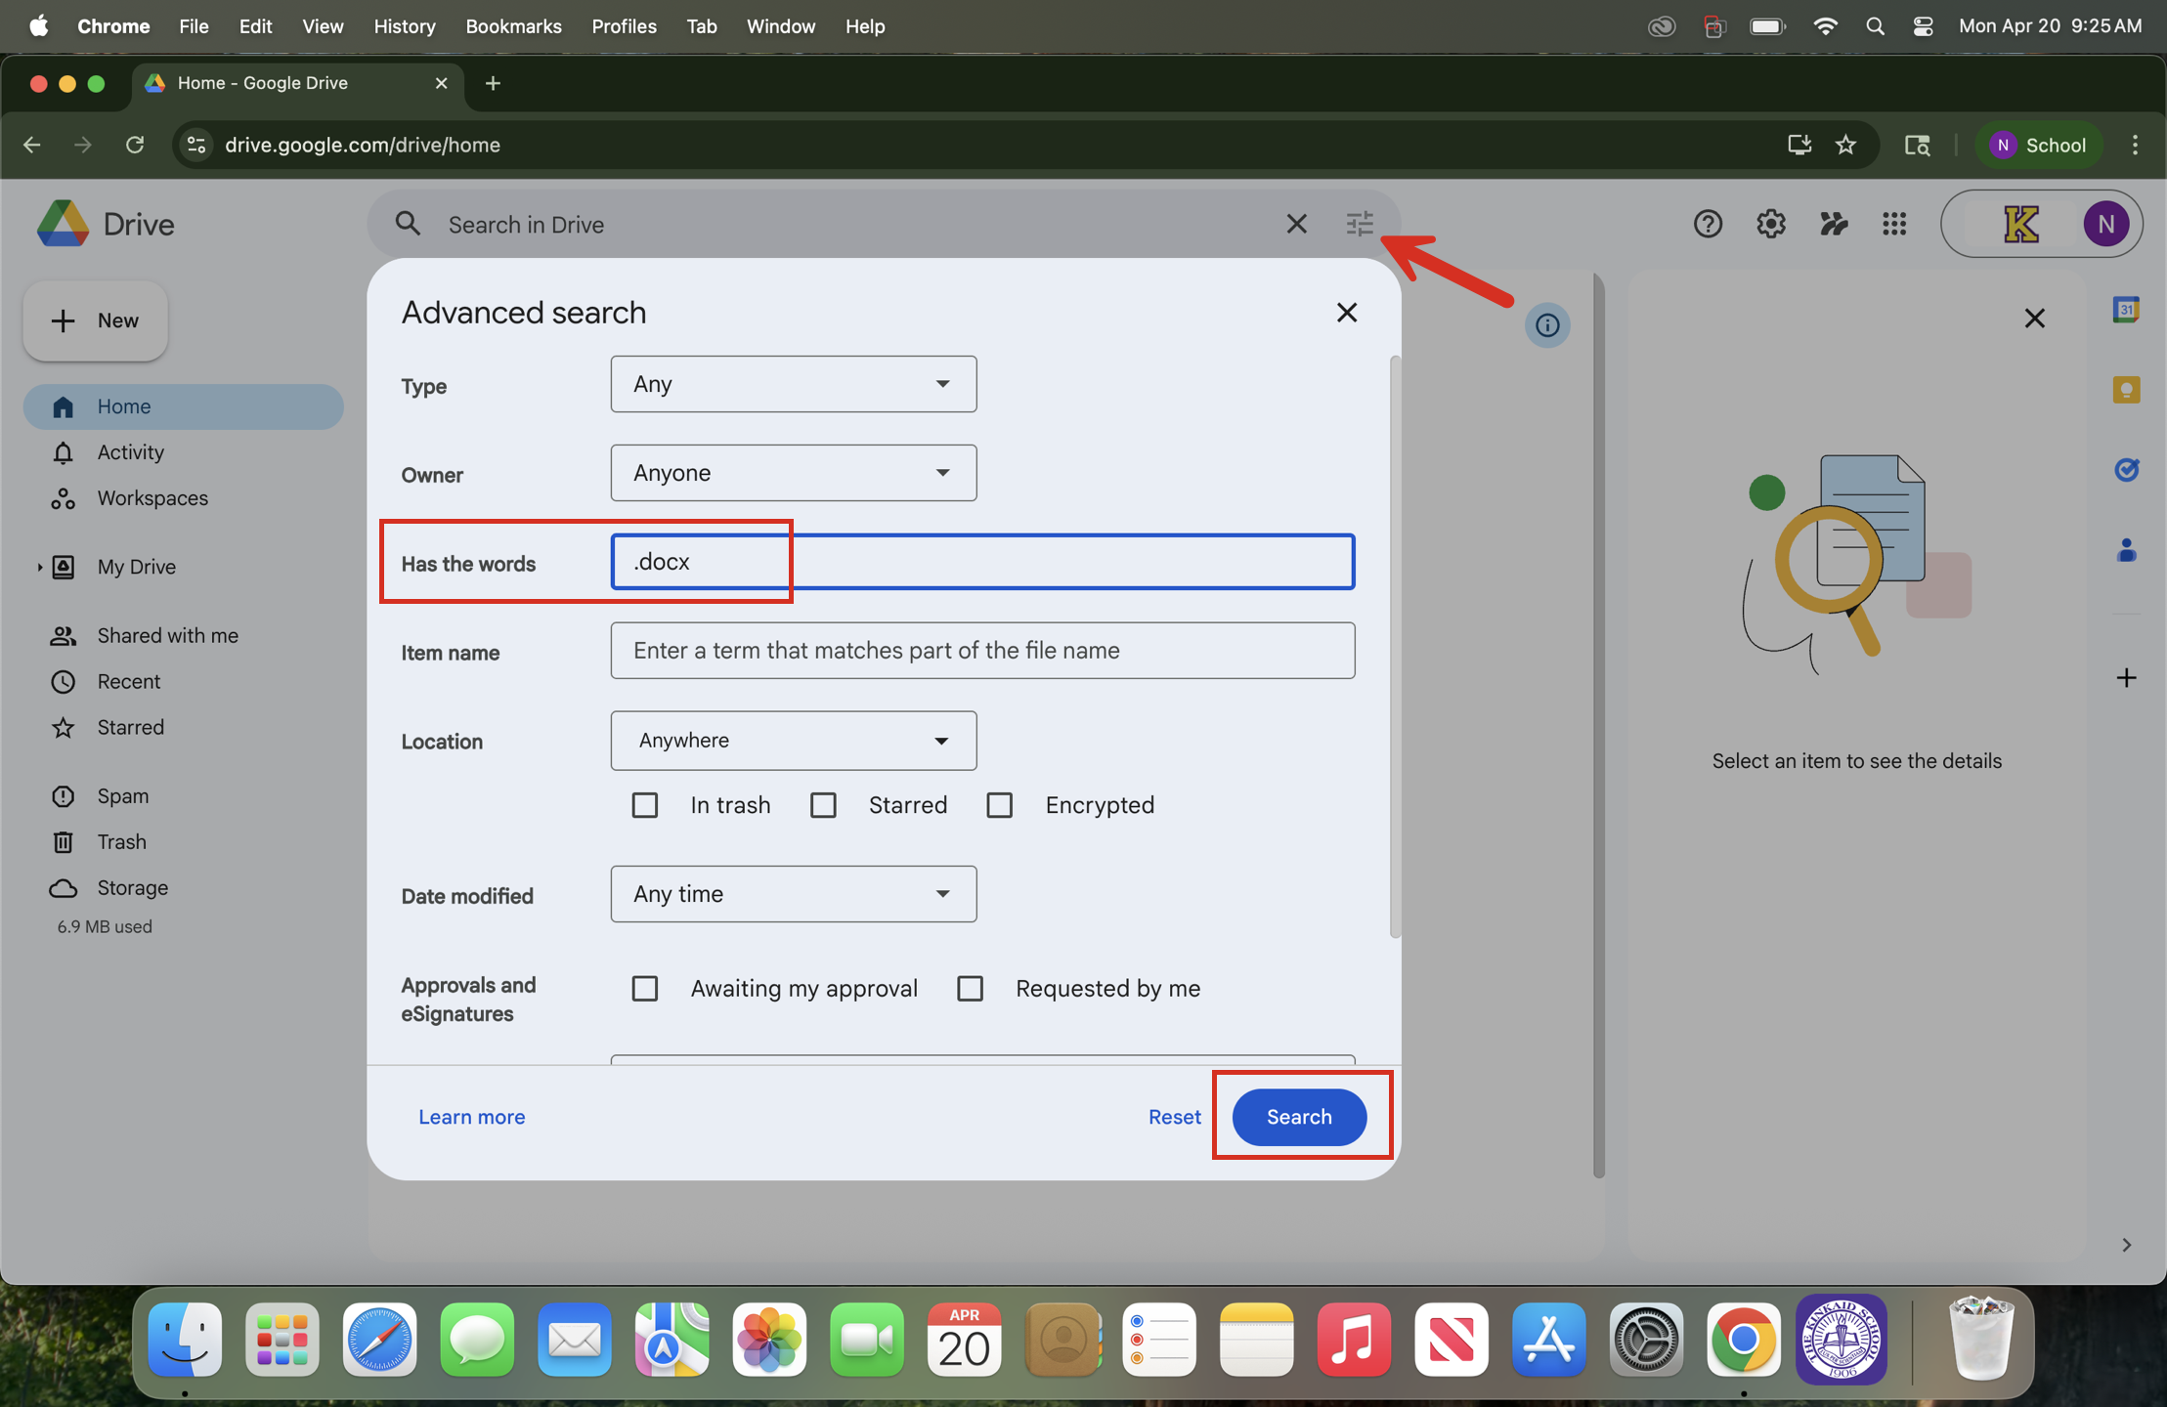Click the view details info icon
The height and width of the screenshot is (1407, 2167).
tap(1546, 325)
